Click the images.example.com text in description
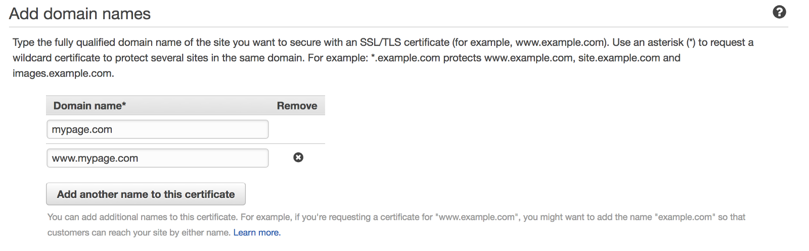Viewport: 809px width, 251px height. (63, 73)
